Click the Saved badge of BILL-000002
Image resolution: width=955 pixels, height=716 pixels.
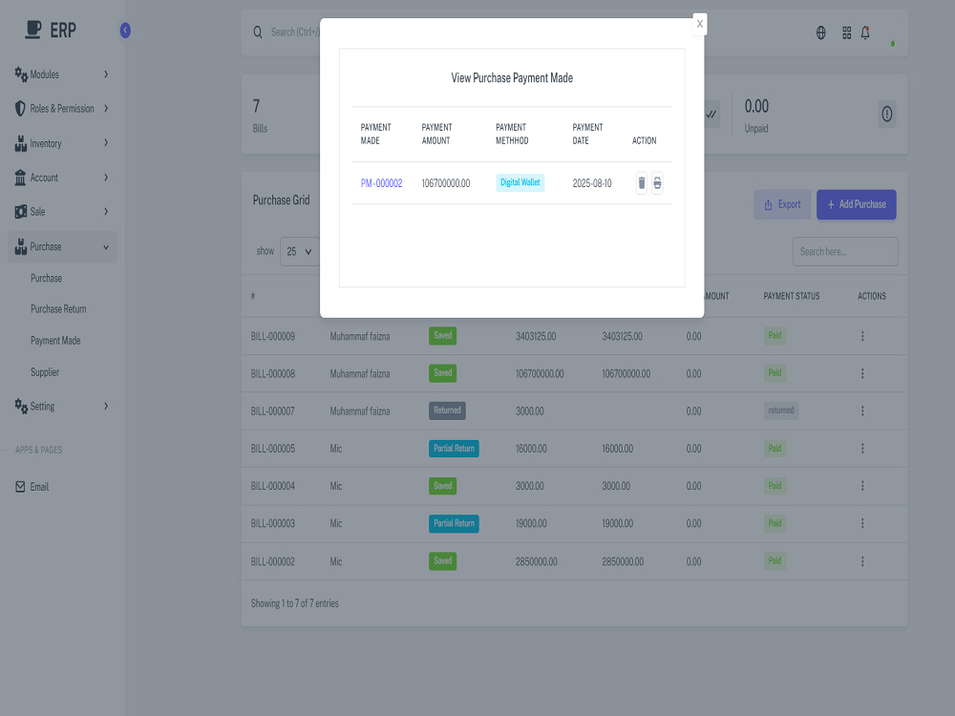tap(443, 560)
